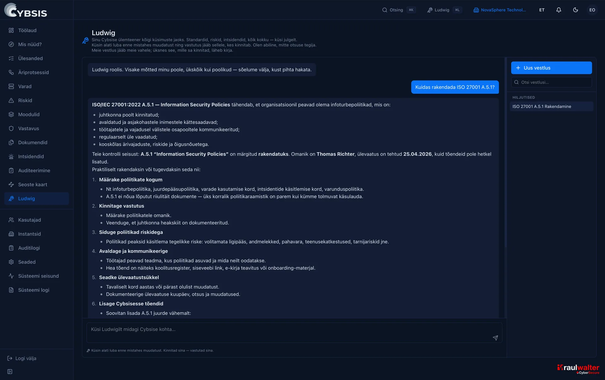Open the EO user avatar menu

coord(592,10)
